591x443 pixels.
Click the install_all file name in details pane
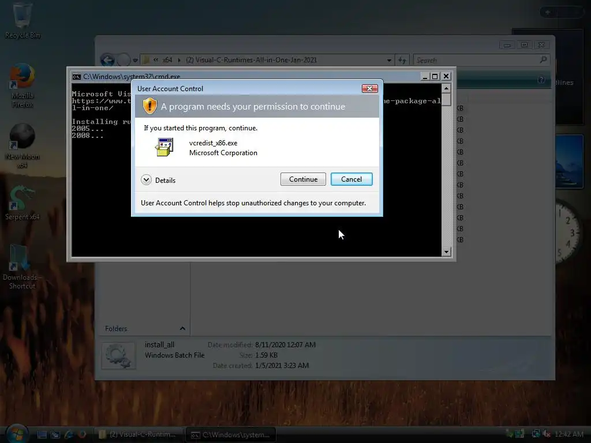(159, 345)
